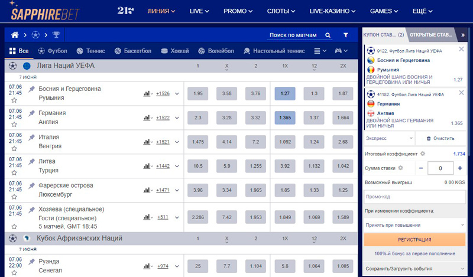Click the filter funnel icon
Image resolution: width=473 pixels, height=277 pixels.
coord(345,35)
